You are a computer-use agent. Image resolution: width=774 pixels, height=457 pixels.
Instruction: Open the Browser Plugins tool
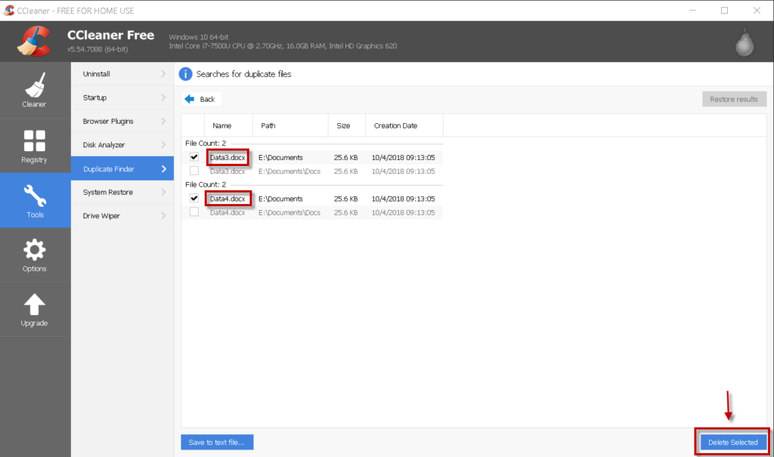point(122,121)
